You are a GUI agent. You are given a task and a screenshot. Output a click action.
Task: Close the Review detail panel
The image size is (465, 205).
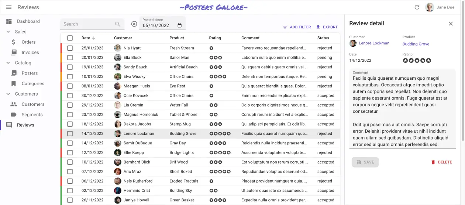pos(451,24)
